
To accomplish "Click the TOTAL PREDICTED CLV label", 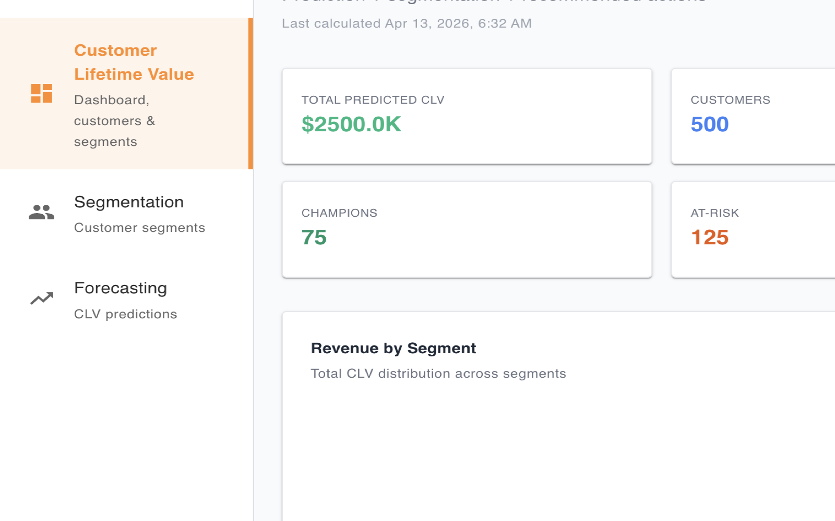I will [x=373, y=100].
